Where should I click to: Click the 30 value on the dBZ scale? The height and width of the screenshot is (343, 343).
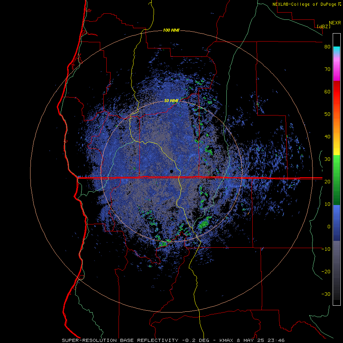coord(327,159)
